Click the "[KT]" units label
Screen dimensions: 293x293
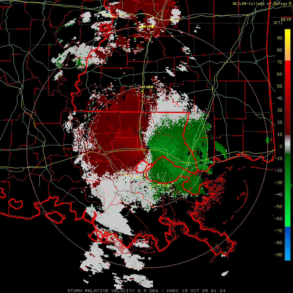[x=278, y=22]
